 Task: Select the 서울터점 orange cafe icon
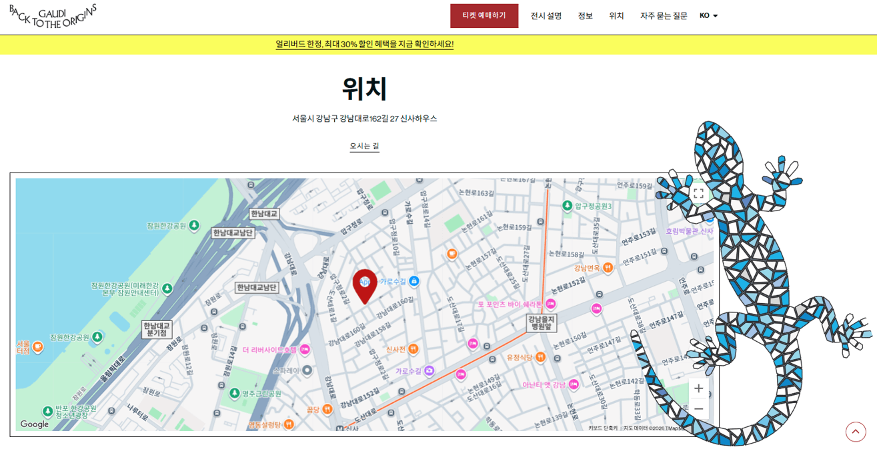(38, 346)
